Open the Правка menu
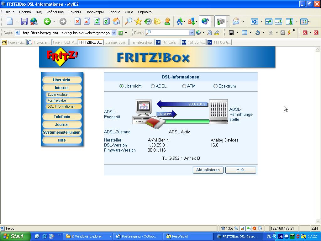This screenshot has width=321, height=241. coord(25,12)
